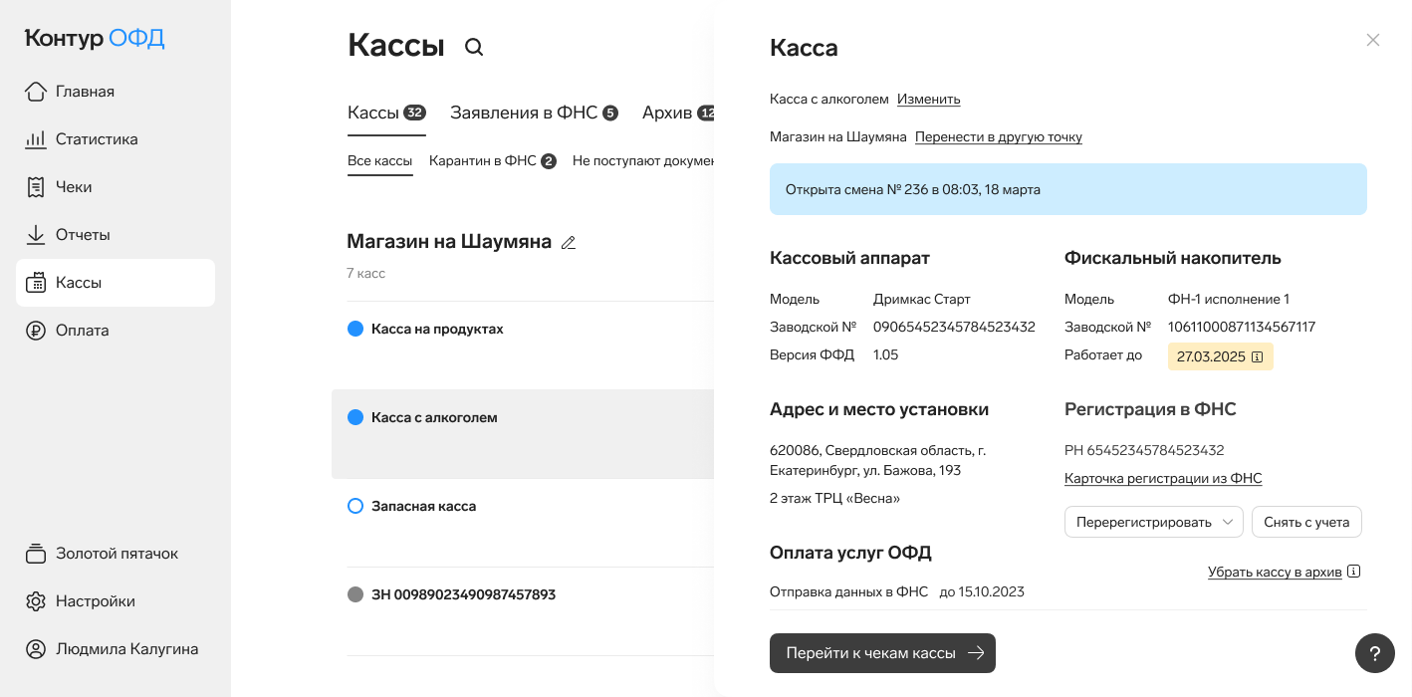Open Настройки via the gear icon
Viewport: 1412px width, 697px height.
click(x=36, y=601)
